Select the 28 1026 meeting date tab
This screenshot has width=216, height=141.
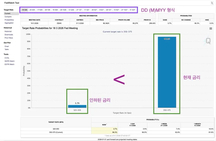(63, 10)
